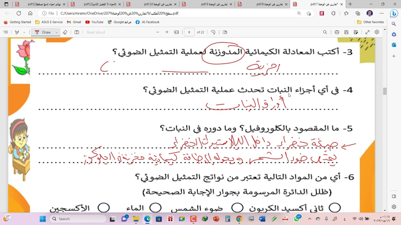Open the Windows Start menu
Screen dimensions: 401x225
[x=43, y=219]
